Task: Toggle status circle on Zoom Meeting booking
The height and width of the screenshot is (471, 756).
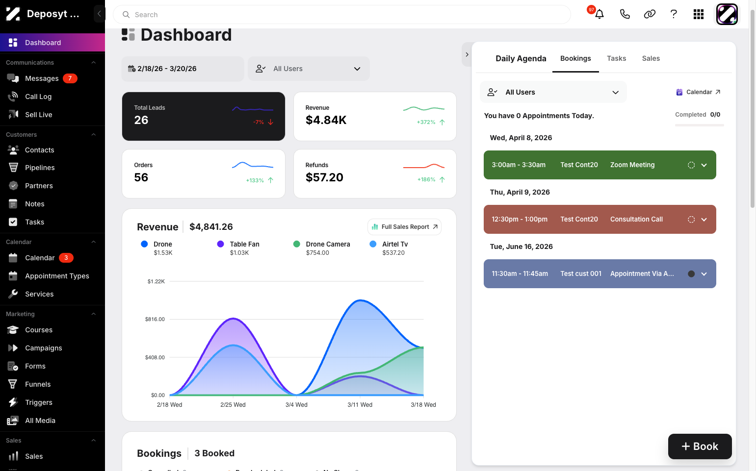Action: point(691,165)
